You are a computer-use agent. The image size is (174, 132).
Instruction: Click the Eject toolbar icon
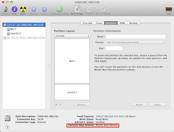pyautogui.click(x=44, y=9)
